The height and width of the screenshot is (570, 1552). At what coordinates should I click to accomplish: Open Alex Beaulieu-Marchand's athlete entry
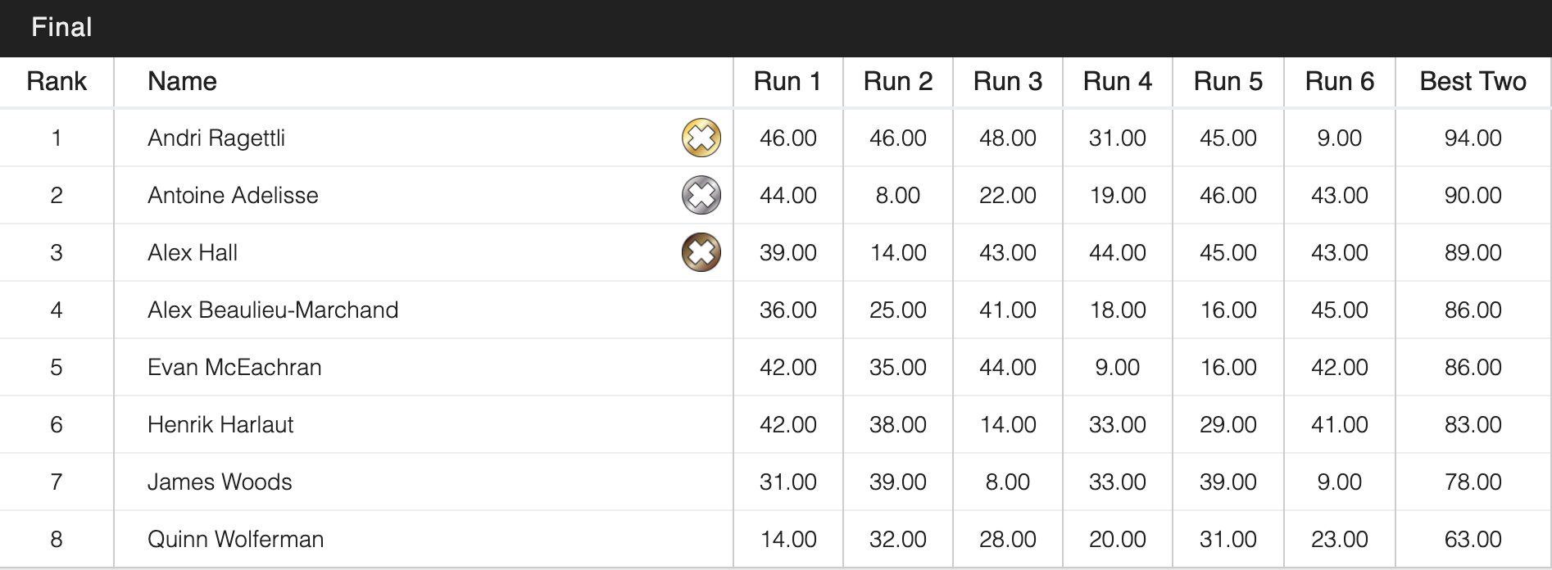pyautogui.click(x=273, y=310)
